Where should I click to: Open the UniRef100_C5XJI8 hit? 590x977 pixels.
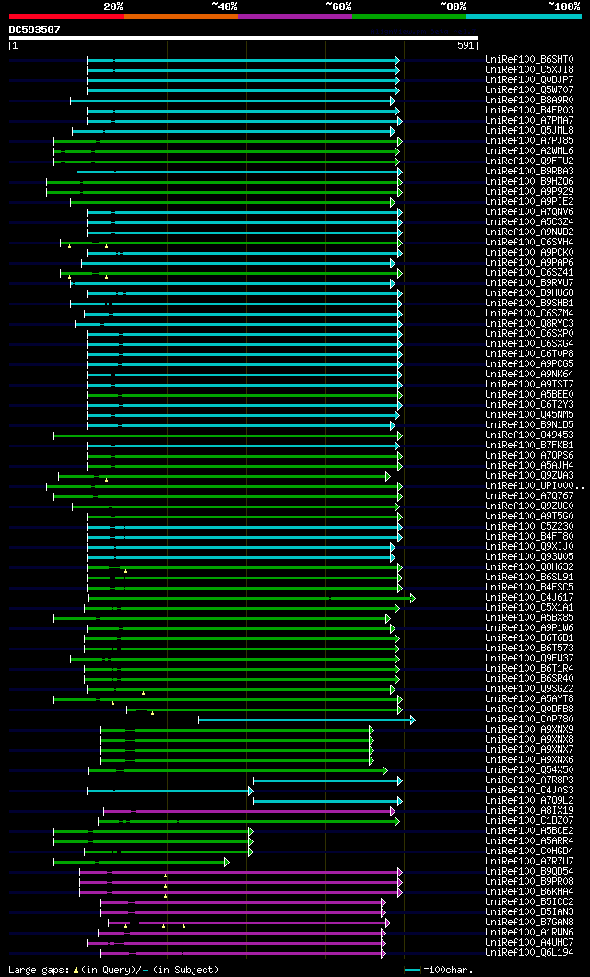point(530,70)
